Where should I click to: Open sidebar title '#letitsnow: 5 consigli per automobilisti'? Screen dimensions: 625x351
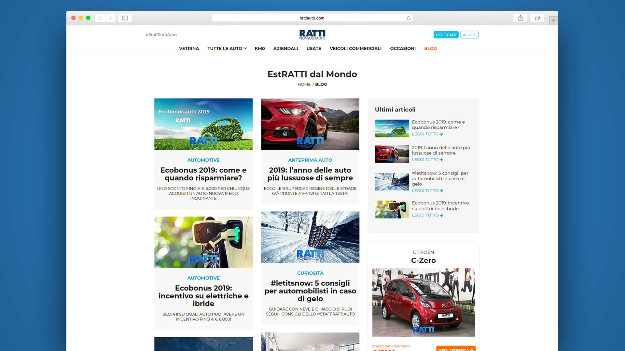[440, 178]
